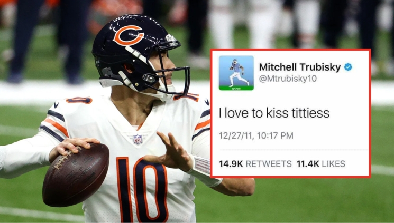The height and width of the screenshot is (223, 394).
Task: Click the play-call wristband on the wrist
Action: (x=202, y=166)
